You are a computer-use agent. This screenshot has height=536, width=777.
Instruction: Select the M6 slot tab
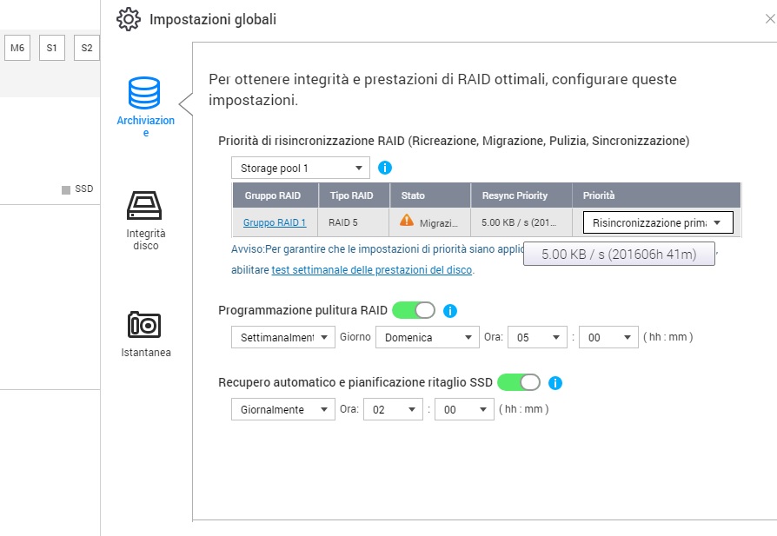tap(17, 48)
